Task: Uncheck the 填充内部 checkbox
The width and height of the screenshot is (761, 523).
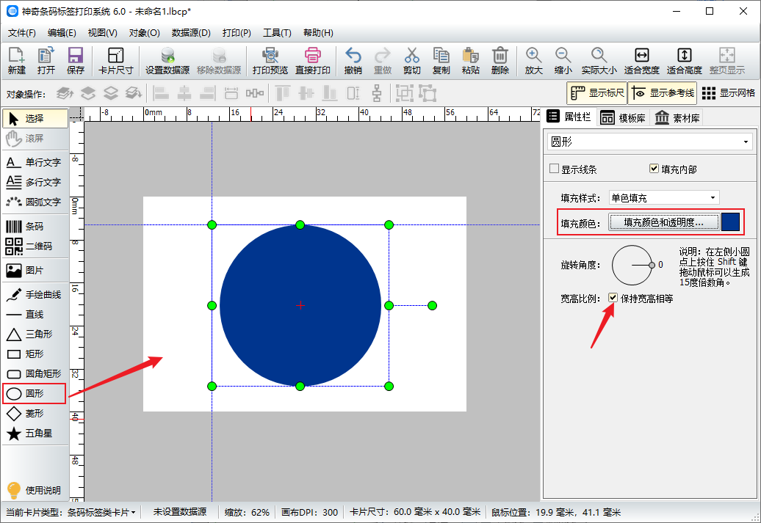Action: pos(654,169)
